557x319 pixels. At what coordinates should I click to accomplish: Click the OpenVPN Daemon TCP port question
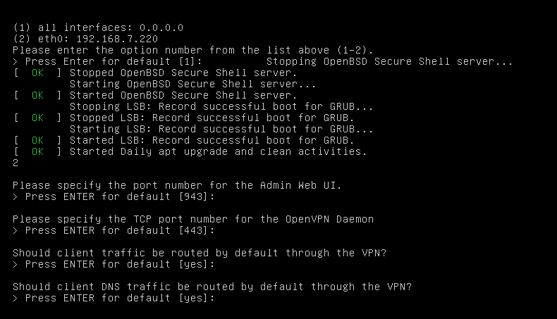[x=193, y=219]
